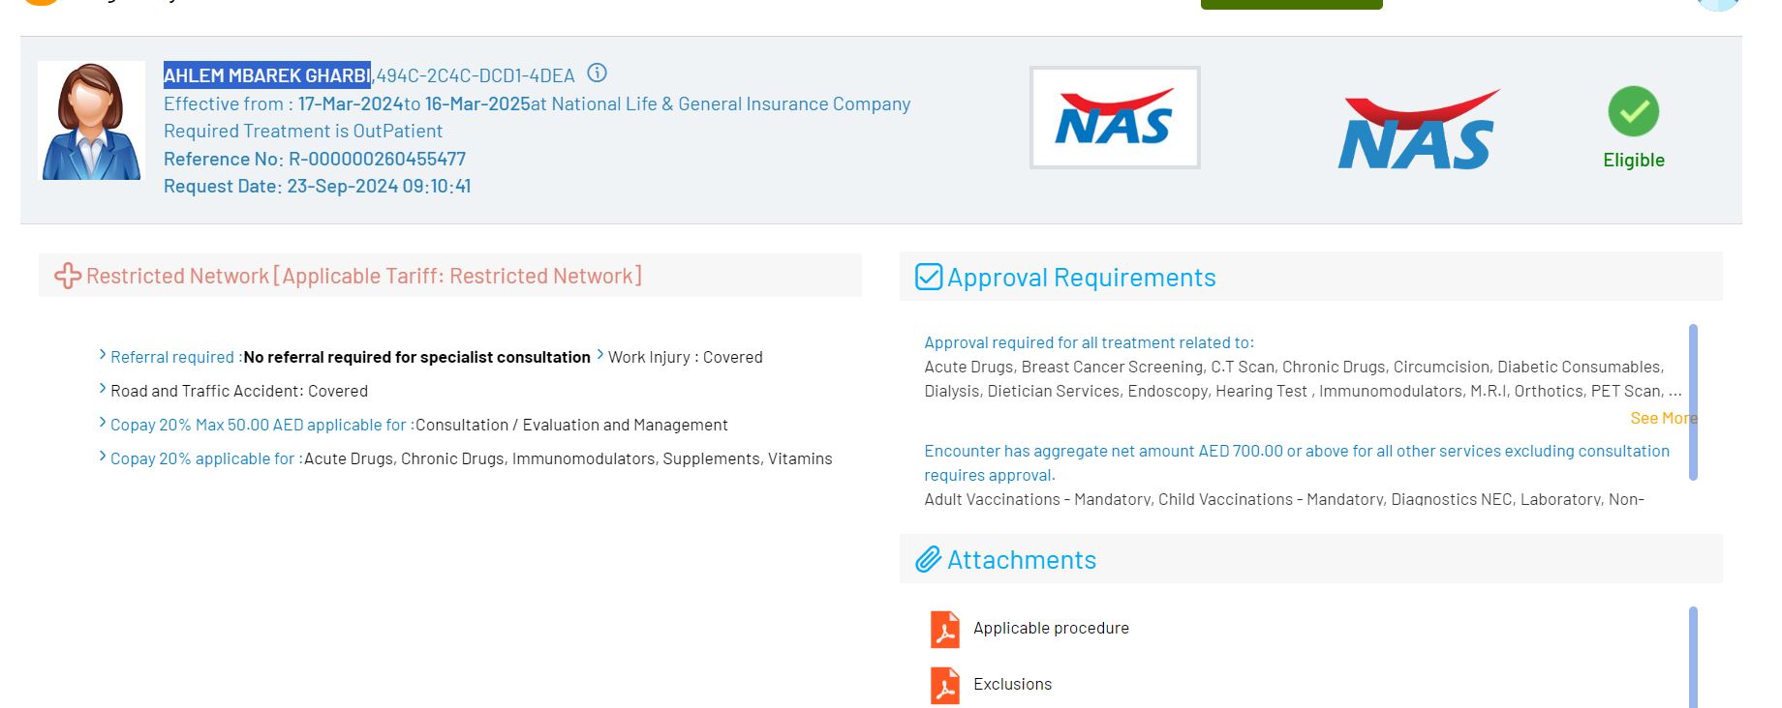The width and height of the screenshot is (1782, 708).
Task: Click the green Eligible checkmark icon
Action: (1633, 112)
